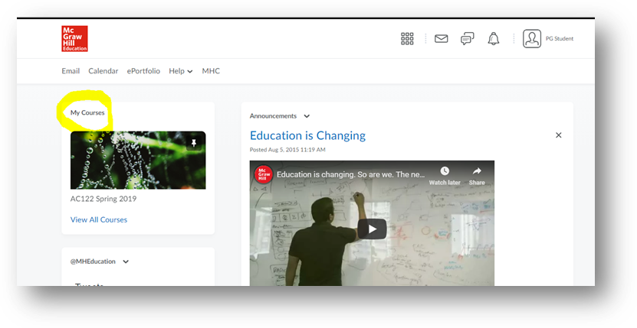Expand the Announcements widget menu
The image size is (637, 328).
[x=307, y=116]
